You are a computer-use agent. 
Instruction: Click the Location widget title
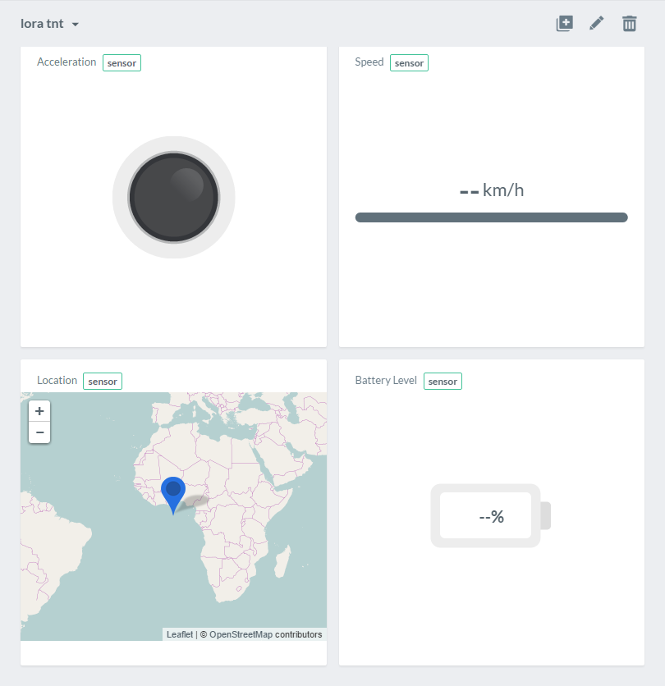[x=57, y=381]
